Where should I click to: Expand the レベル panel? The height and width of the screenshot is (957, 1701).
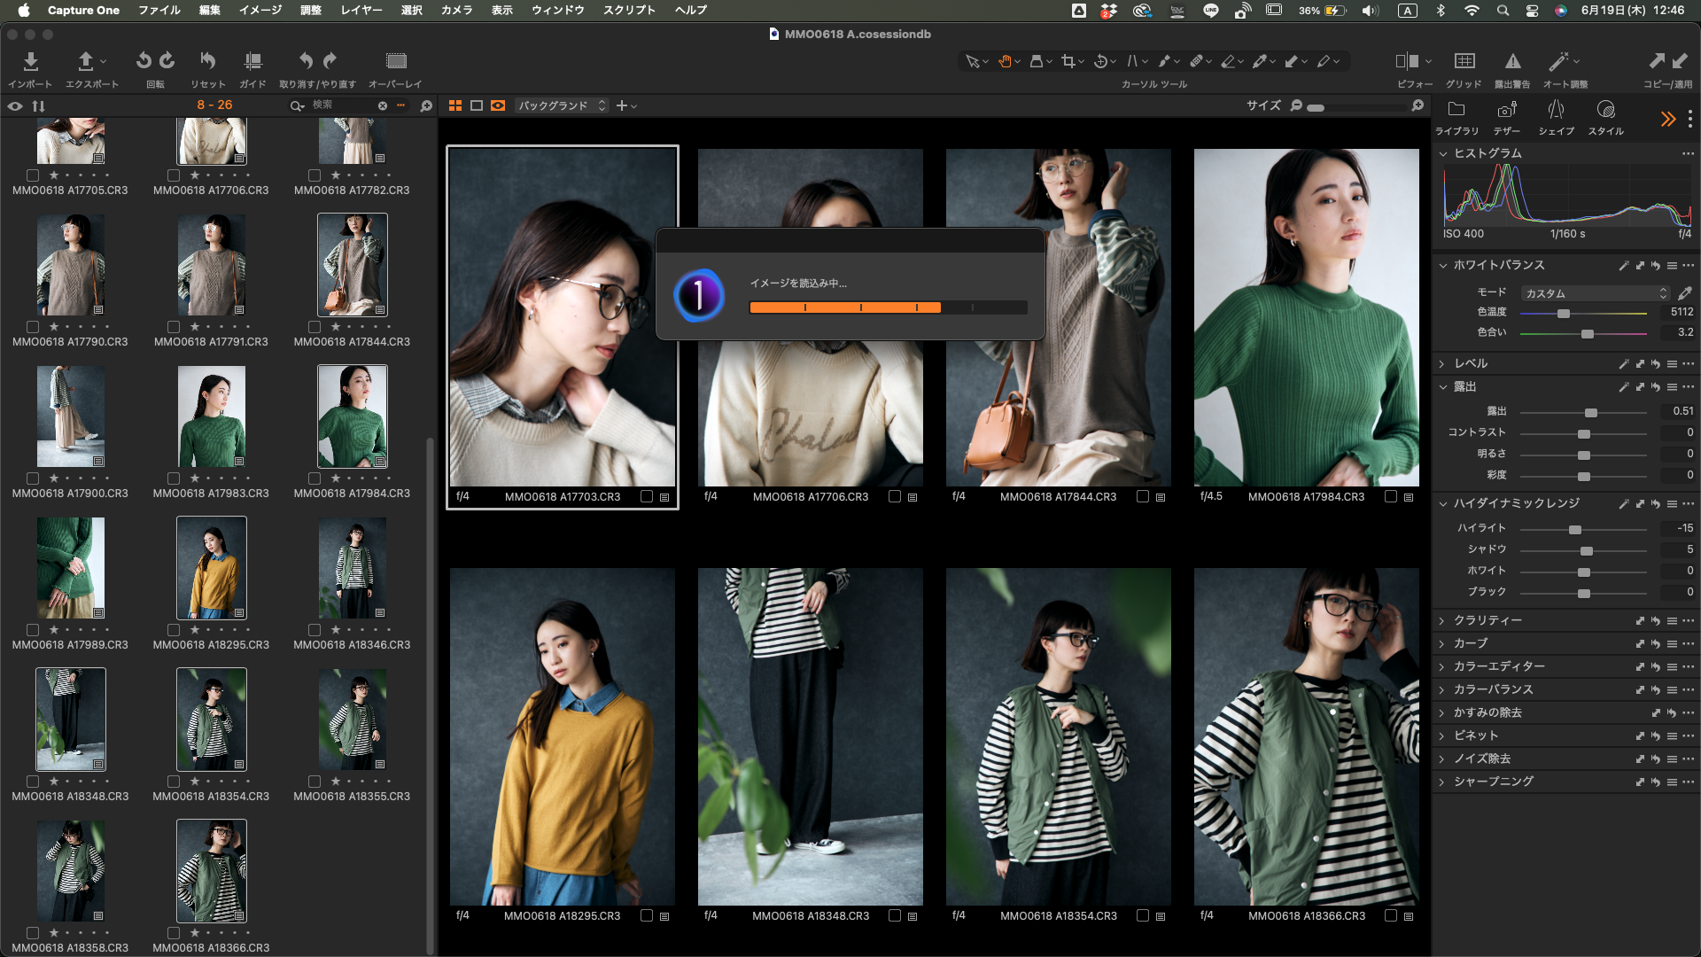click(1442, 364)
